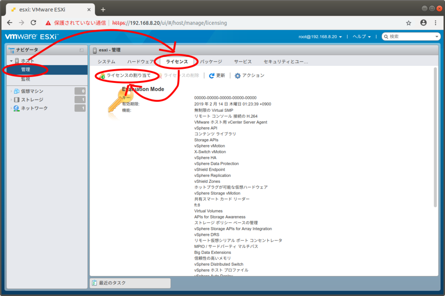Open the Chrome profile avatar menu

pos(423,23)
